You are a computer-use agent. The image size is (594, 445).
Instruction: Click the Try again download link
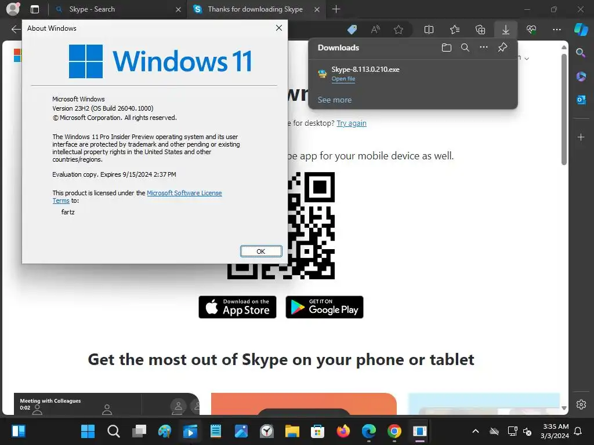click(x=352, y=123)
